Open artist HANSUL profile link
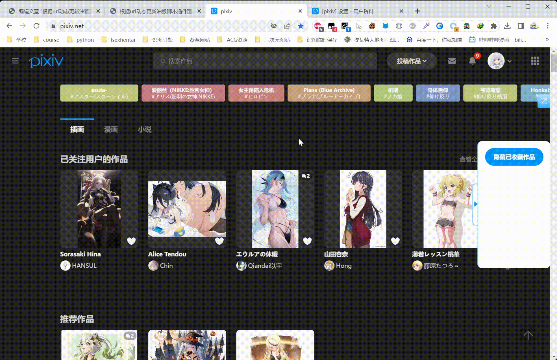 pyautogui.click(x=84, y=265)
